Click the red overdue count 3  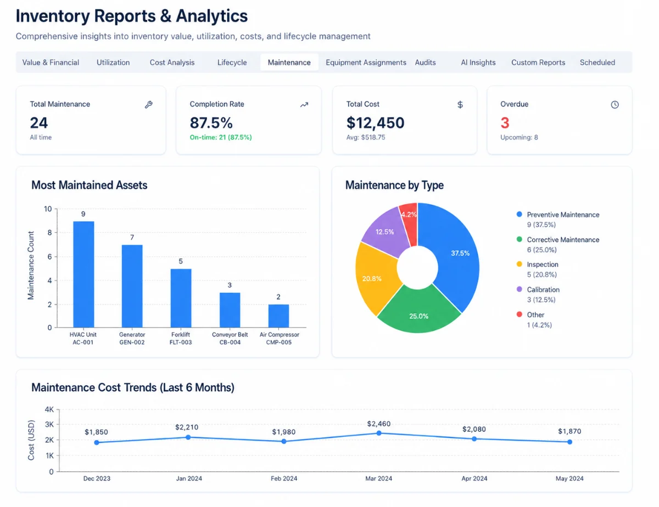click(505, 122)
